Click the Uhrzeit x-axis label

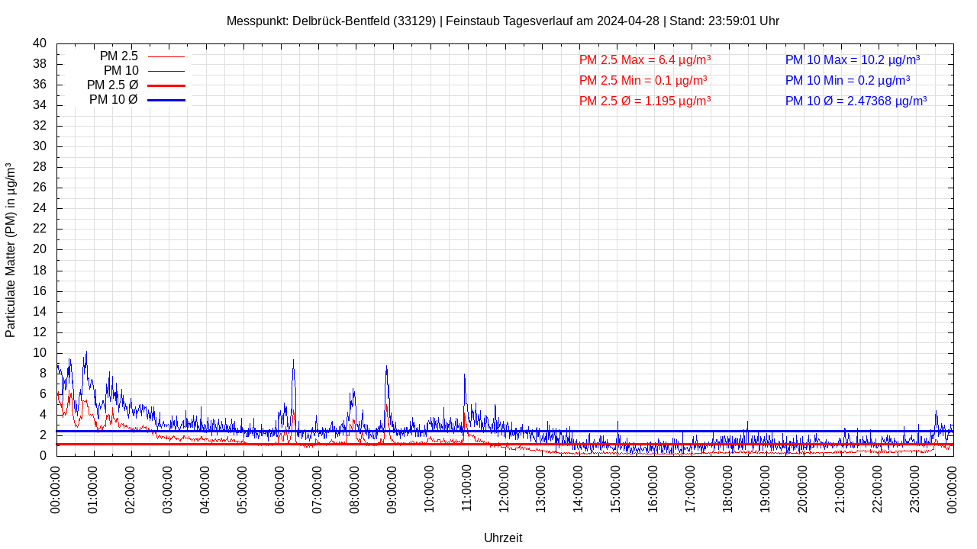pyautogui.click(x=503, y=538)
